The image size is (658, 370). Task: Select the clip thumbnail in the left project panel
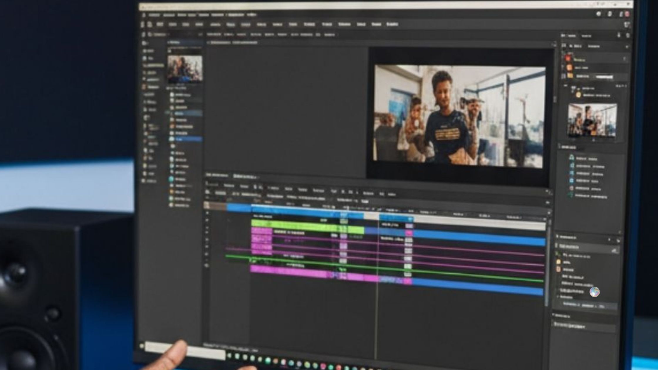pos(185,69)
